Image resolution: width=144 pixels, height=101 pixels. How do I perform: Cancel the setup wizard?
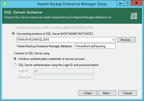[128, 93]
